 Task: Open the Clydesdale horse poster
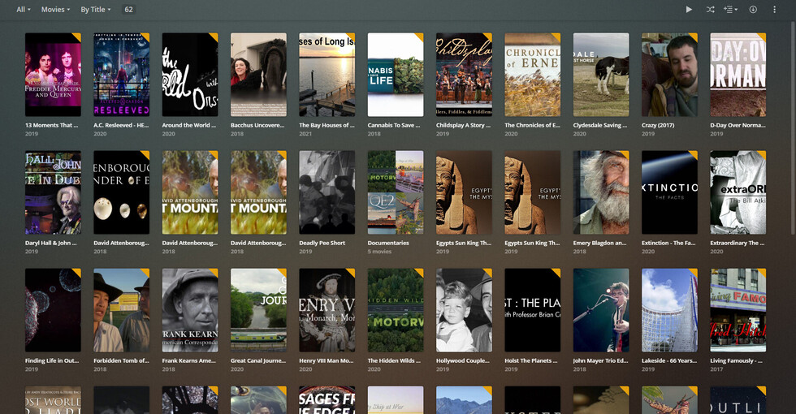point(601,75)
